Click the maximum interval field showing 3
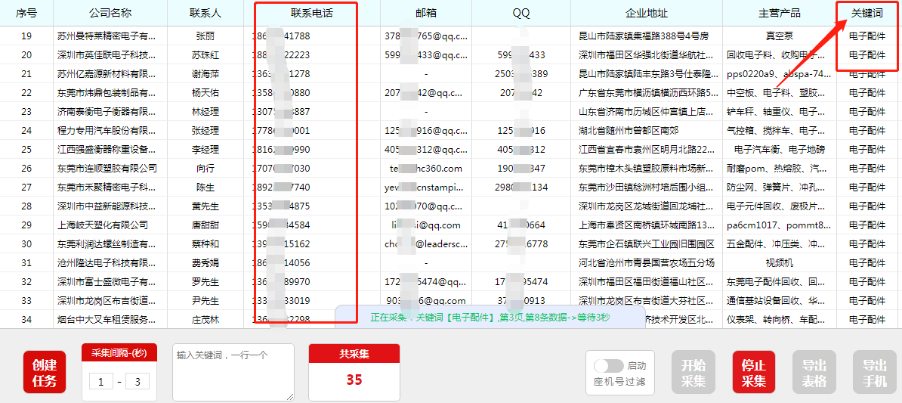This screenshot has width=902, height=403. point(137,381)
